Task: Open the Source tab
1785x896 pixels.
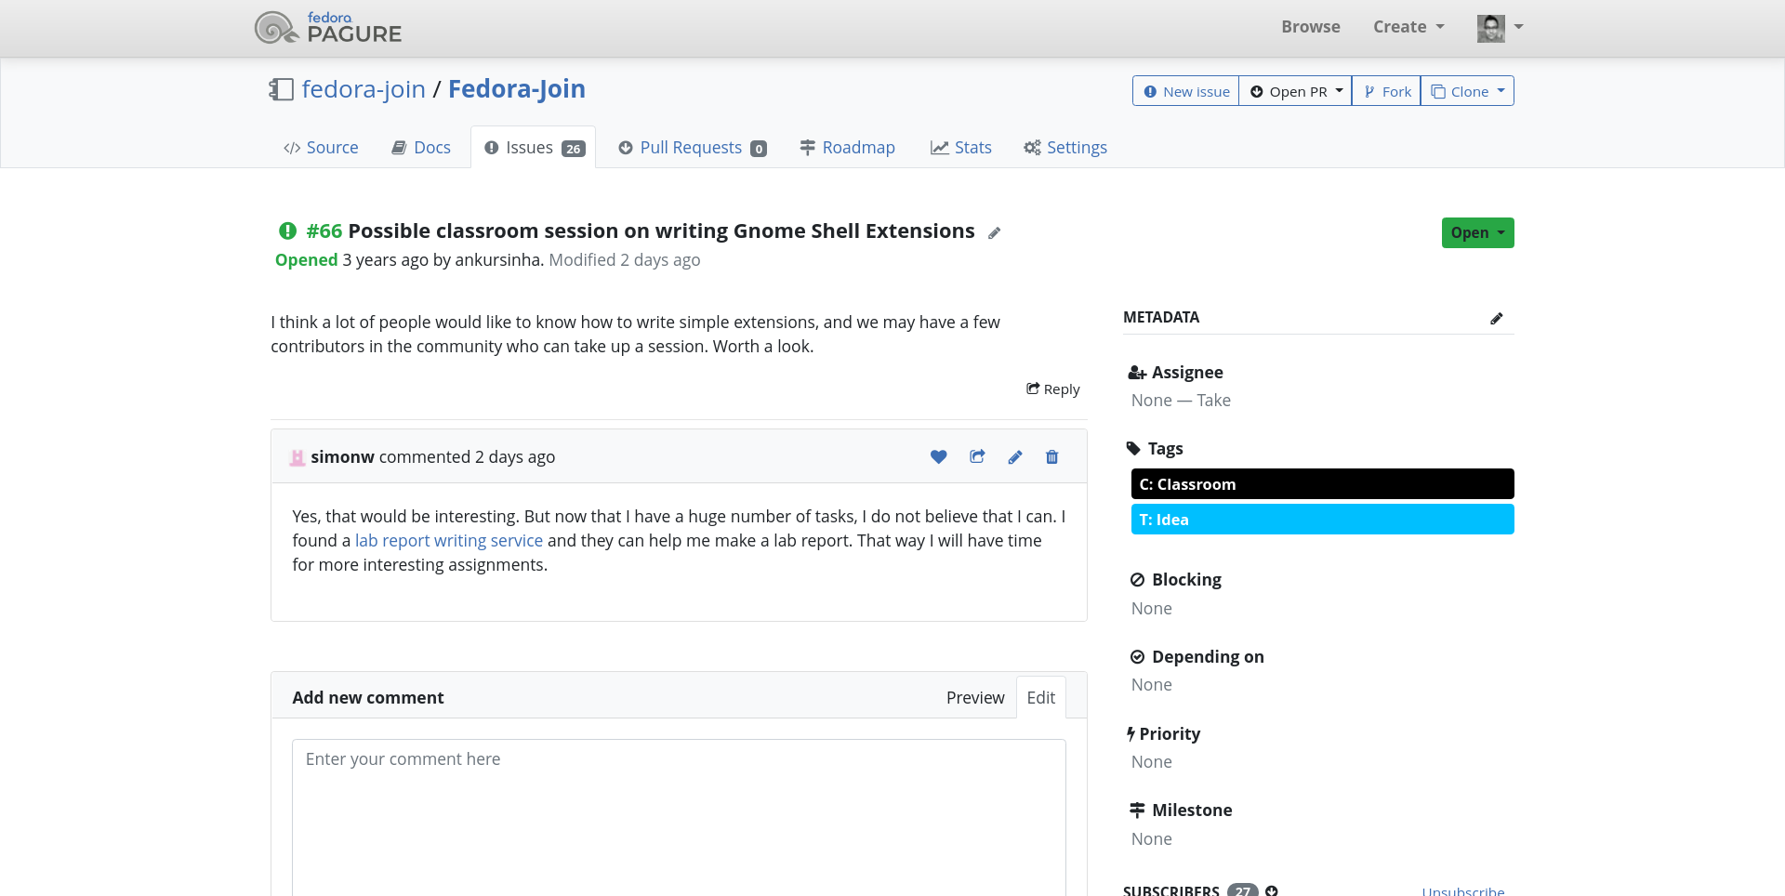Action: tap(321, 148)
